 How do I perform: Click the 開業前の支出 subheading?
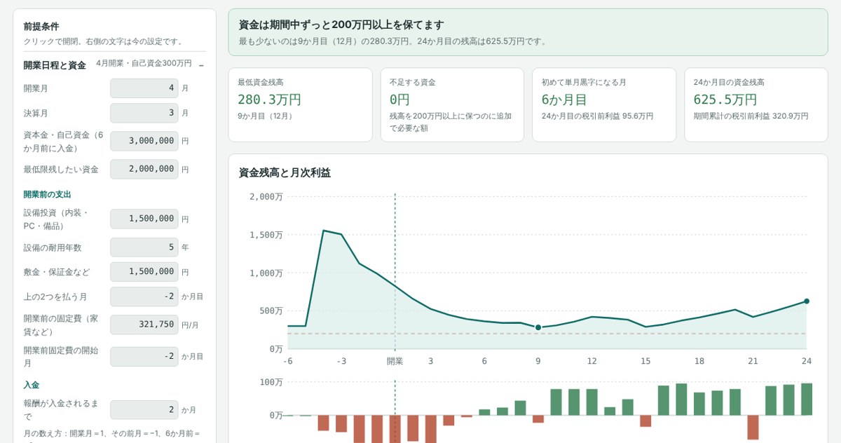point(48,194)
